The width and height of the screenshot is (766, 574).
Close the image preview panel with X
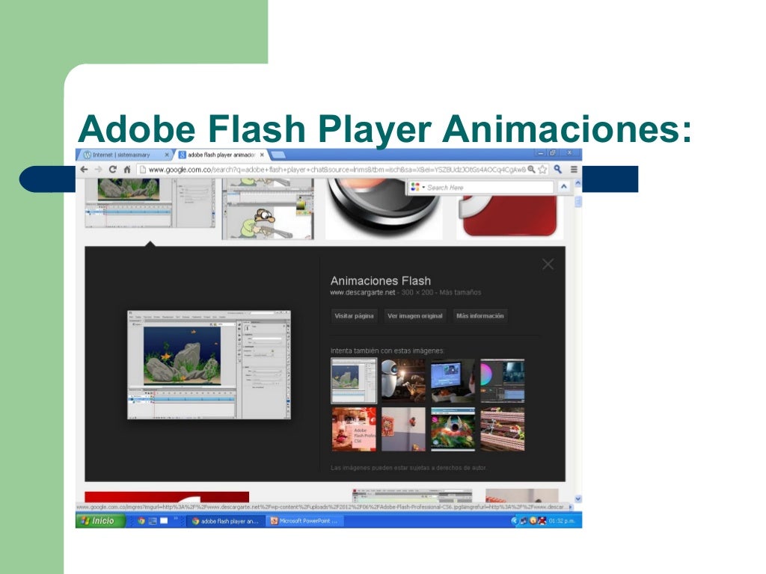(548, 264)
